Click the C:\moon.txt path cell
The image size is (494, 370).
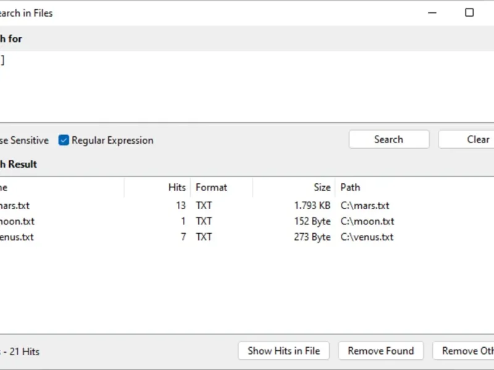point(367,221)
